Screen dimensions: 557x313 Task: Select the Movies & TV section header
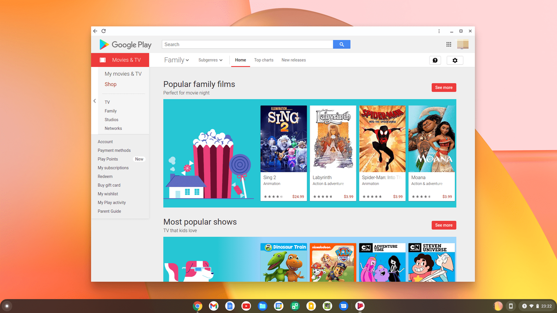click(120, 60)
